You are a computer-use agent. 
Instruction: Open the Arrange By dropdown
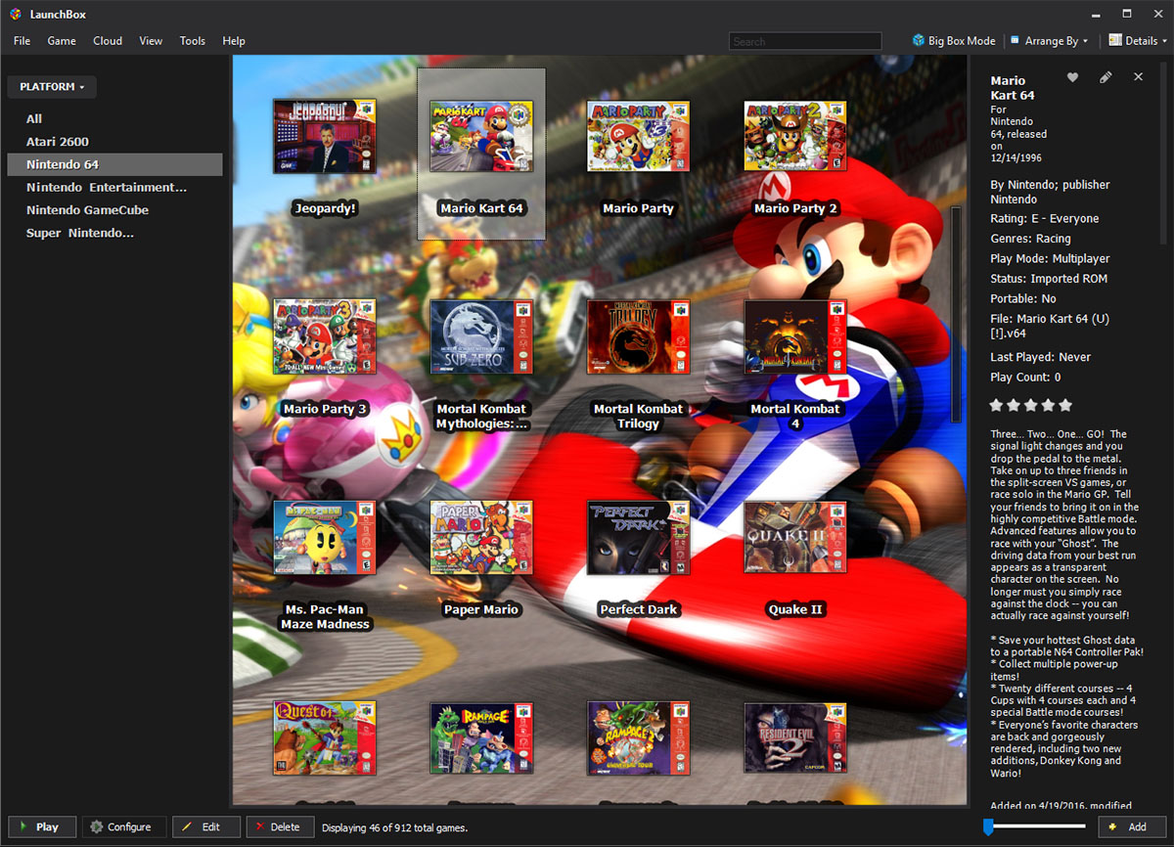1052,41
